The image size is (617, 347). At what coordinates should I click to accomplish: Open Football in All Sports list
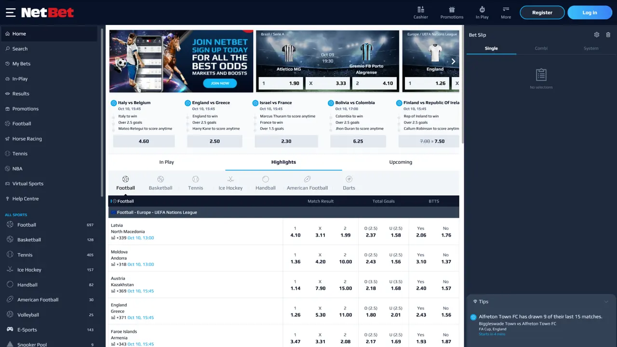click(50, 225)
